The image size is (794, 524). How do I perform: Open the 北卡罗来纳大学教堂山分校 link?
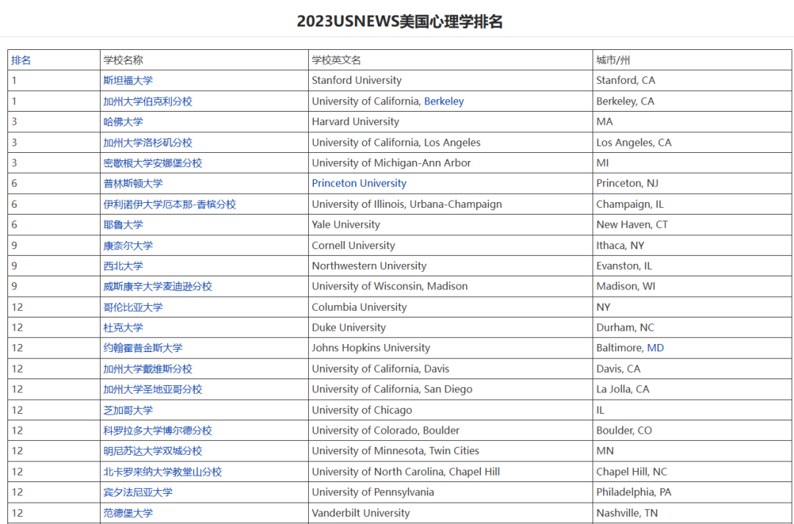[x=162, y=472]
